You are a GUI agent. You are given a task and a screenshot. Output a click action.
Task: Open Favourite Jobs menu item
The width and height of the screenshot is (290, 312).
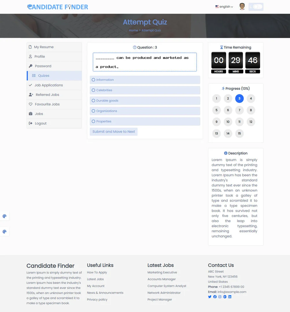[x=54, y=104]
